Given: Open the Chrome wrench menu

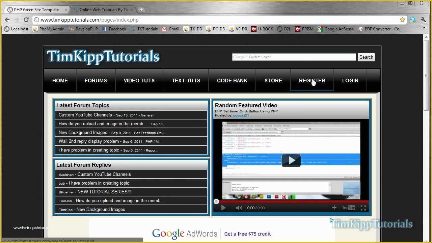Looking at the screenshot, I should point(423,20).
